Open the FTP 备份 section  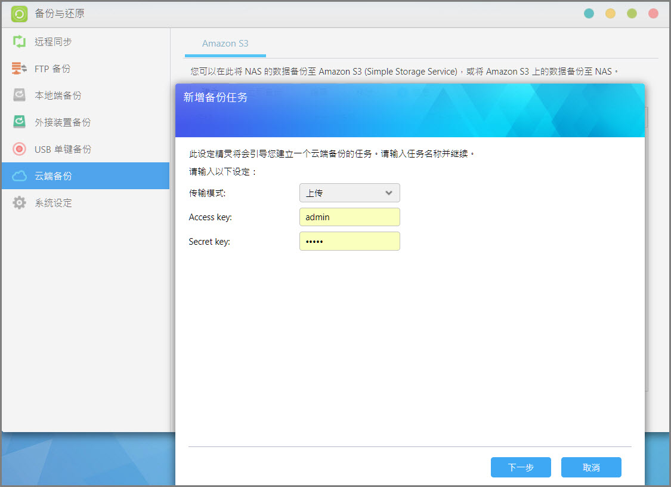click(x=85, y=69)
